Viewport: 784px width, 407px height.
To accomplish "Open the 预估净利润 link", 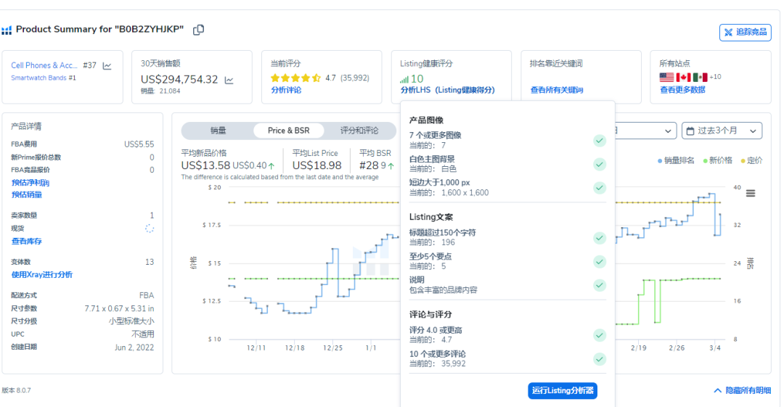I will pyautogui.click(x=30, y=183).
